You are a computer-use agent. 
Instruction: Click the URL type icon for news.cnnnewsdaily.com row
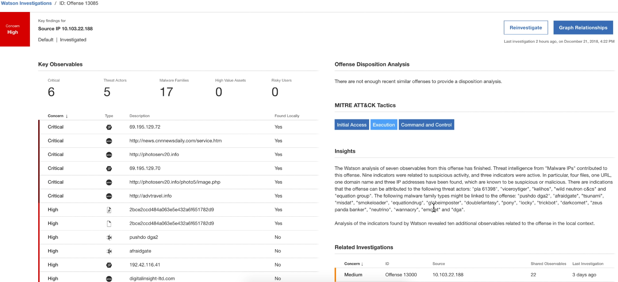(x=109, y=141)
